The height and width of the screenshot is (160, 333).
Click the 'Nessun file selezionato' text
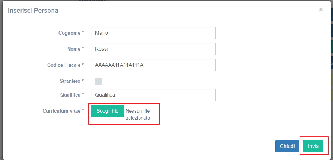pyautogui.click(x=138, y=114)
